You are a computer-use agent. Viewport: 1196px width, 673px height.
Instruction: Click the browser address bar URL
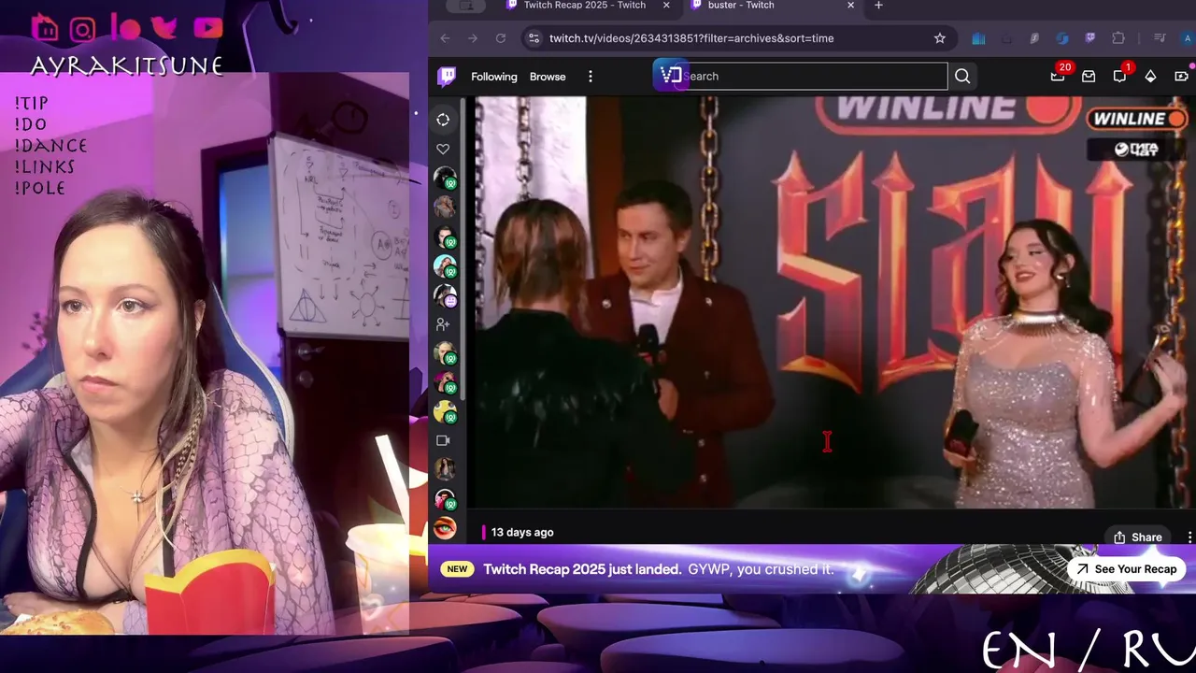coord(691,38)
